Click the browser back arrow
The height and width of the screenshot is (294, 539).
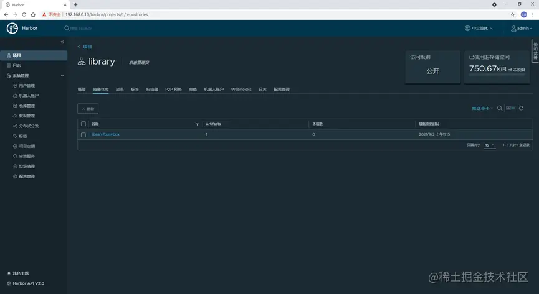point(6,14)
